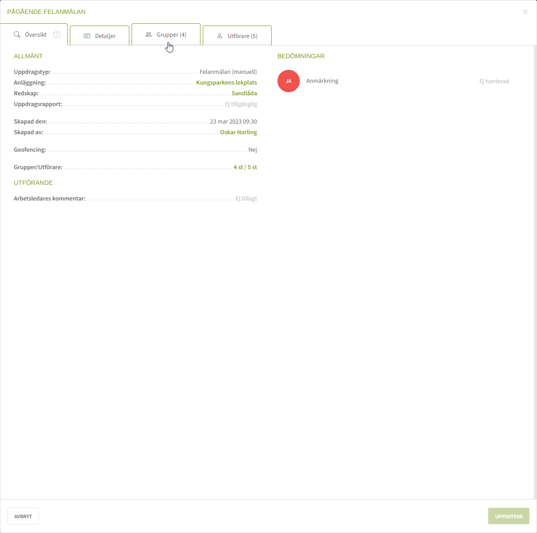The image size is (537, 533).
Task: Open the Grupper (4) tab
Action: (171, 34)
